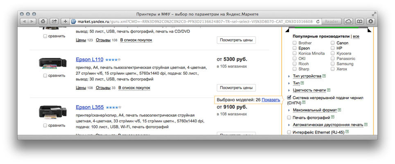Click the Epson L355 star rating
This screenshot has height=164, width=395.
(x=113, y=107)
